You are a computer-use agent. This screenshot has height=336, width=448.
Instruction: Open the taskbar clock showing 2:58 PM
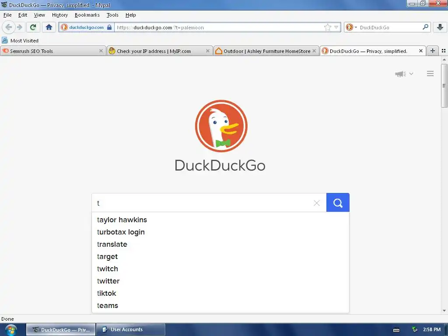pos(432,329)
